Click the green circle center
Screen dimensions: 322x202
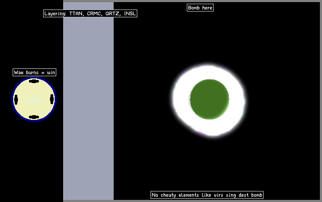209,99
